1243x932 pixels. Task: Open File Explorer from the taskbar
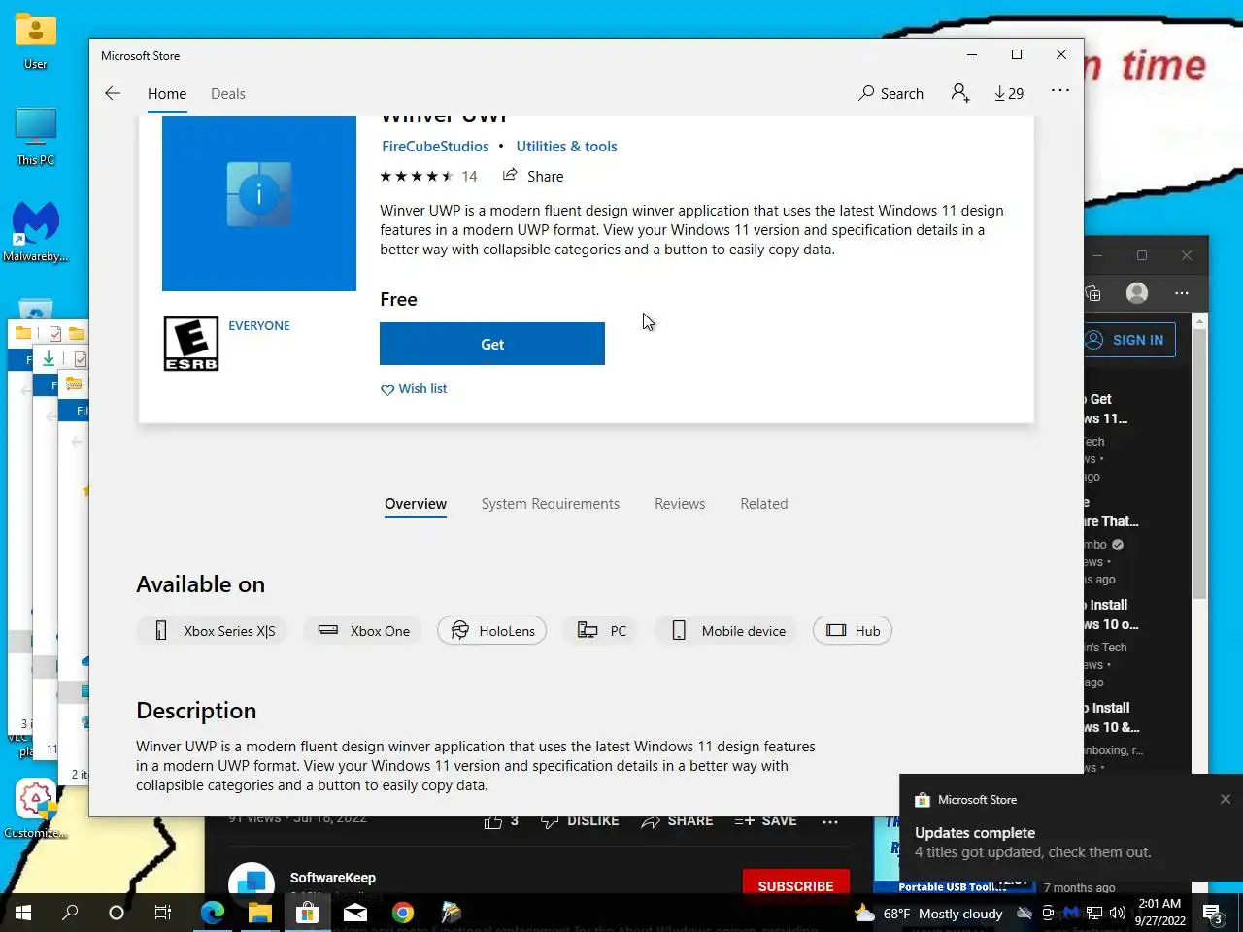click(x=259, y=913)
